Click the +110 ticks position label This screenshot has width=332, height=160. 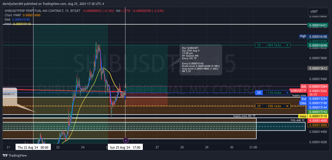(273, 93)
